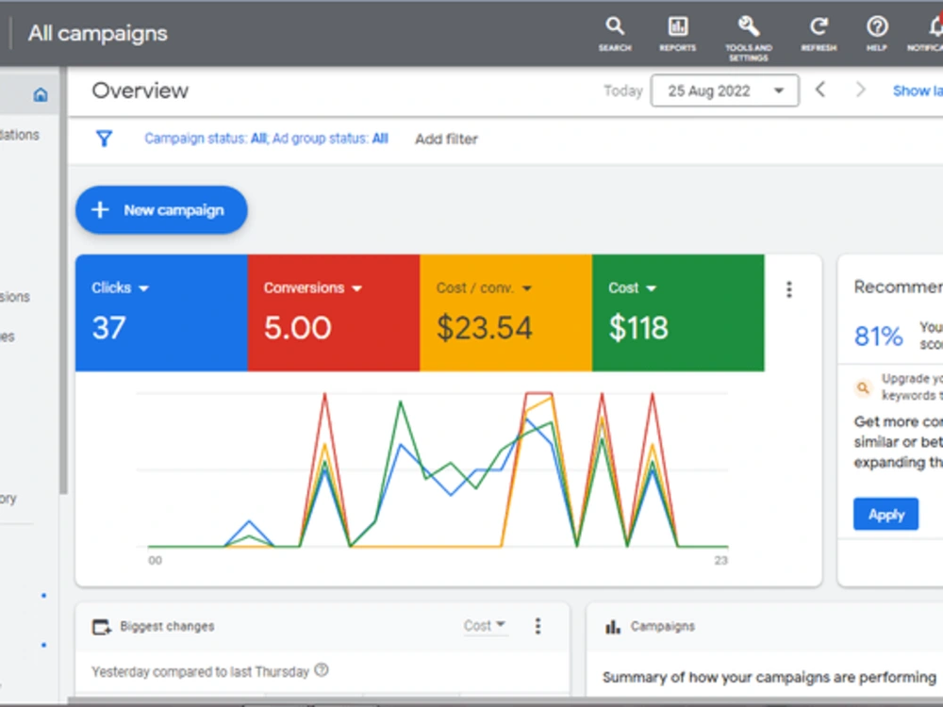Click the yellow $23.54 cost per conversion tile
Image resolution: width=943 pixels, height=707 pixels.
pos(505,313)
